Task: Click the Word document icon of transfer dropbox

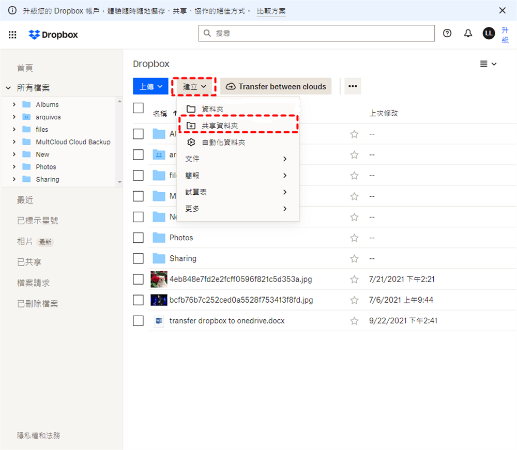Action: [x=159, y=320]
